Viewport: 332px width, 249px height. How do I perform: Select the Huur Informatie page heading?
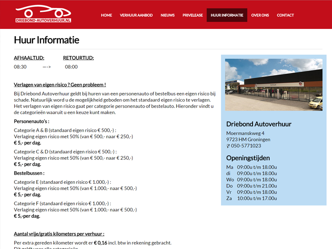pos(47,40)
